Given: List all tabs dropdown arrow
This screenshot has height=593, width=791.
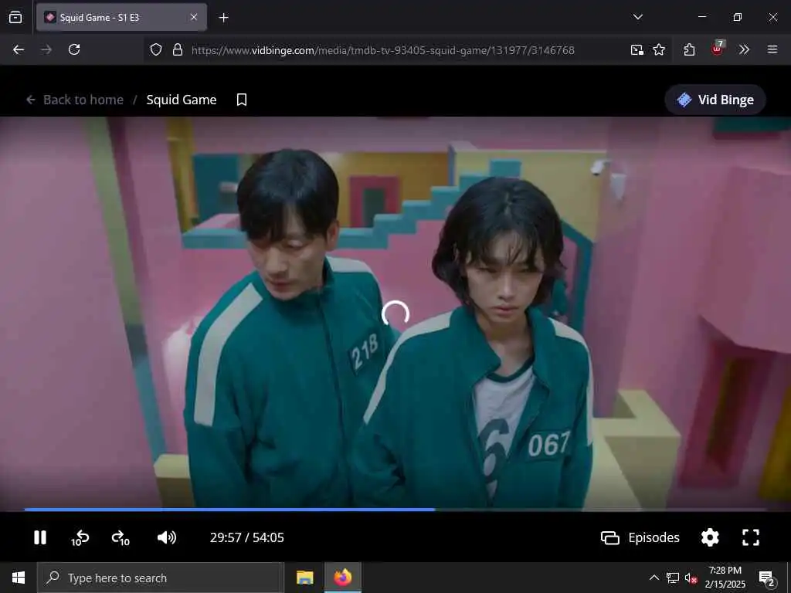Looking at the screenshot, I should pos(637,17).
